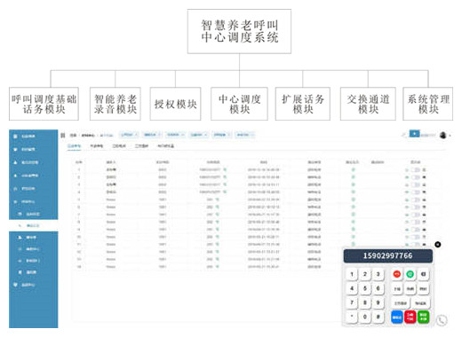The image size is (462, 337).
Task: Click the # key on the dialpad
Action: [378, 317]
